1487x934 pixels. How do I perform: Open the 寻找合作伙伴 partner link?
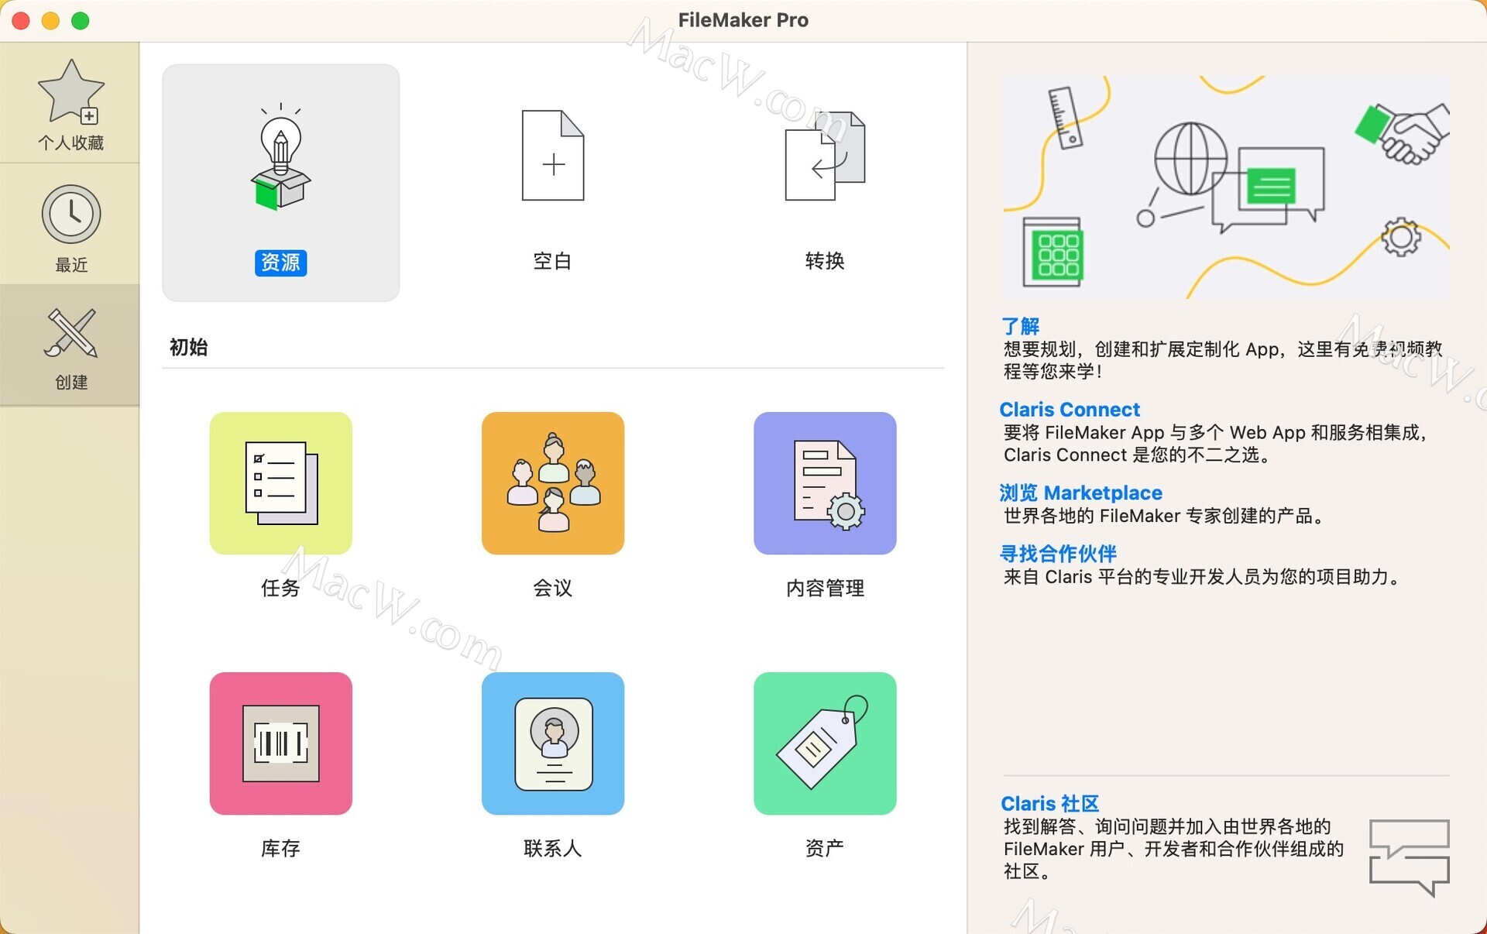pyautogui.click(x=1058, y=554)
